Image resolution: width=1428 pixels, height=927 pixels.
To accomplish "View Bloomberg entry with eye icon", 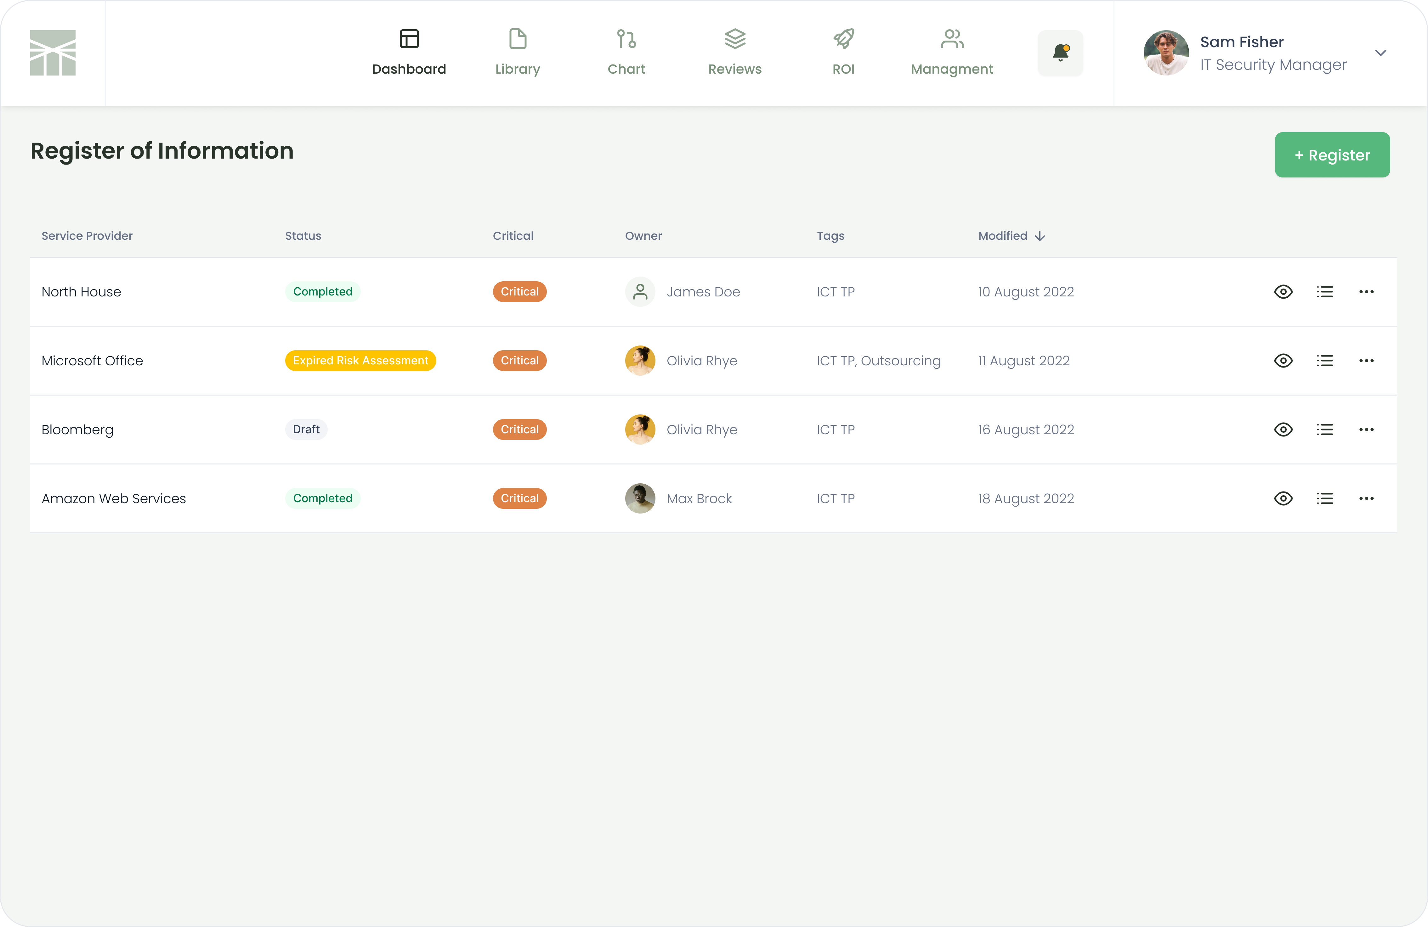I will point(1283,429).
